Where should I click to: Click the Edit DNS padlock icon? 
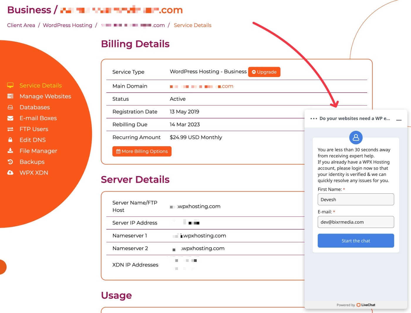point(10,140)
